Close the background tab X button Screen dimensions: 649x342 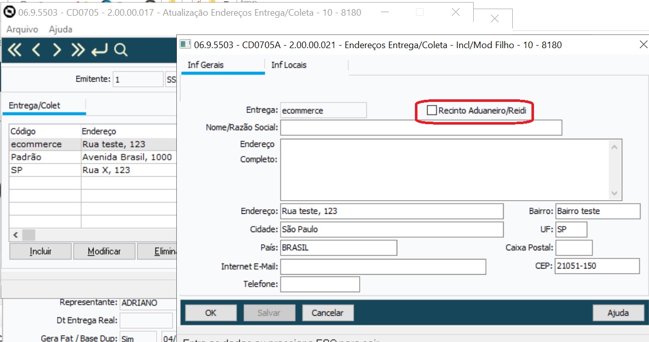[x=495, y=19]
